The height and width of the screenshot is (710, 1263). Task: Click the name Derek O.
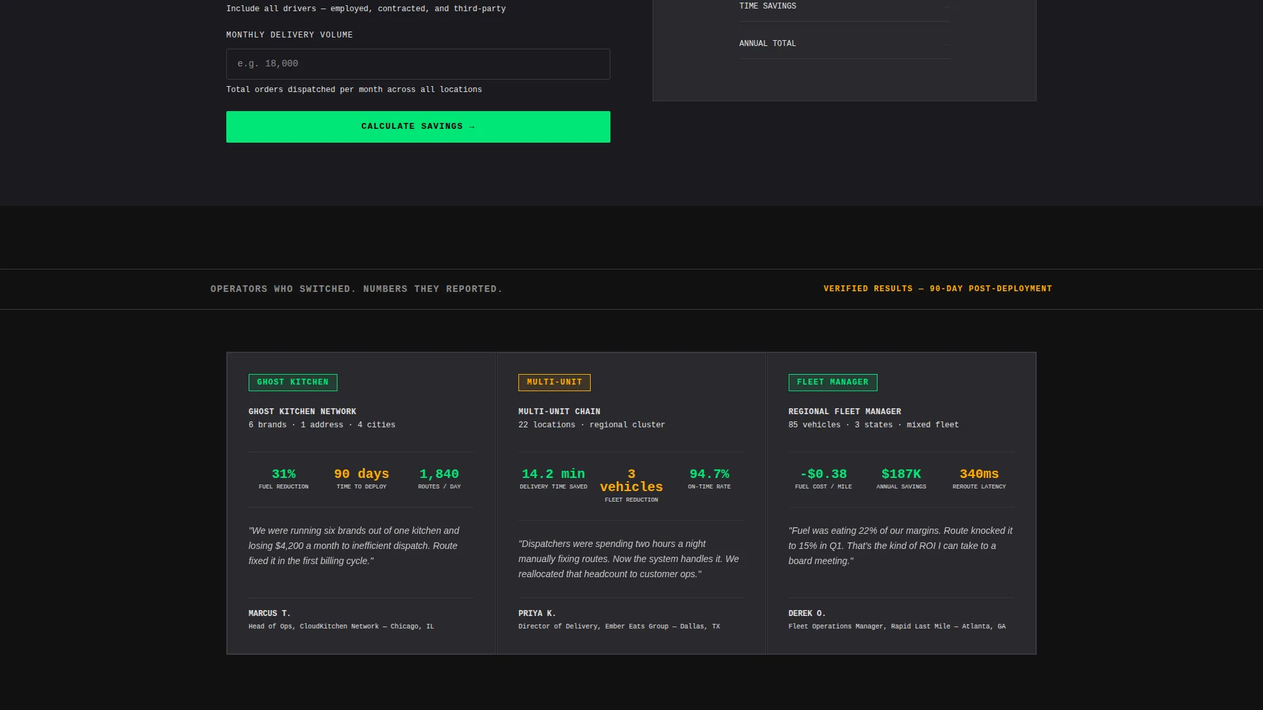[x=807, y=613]
